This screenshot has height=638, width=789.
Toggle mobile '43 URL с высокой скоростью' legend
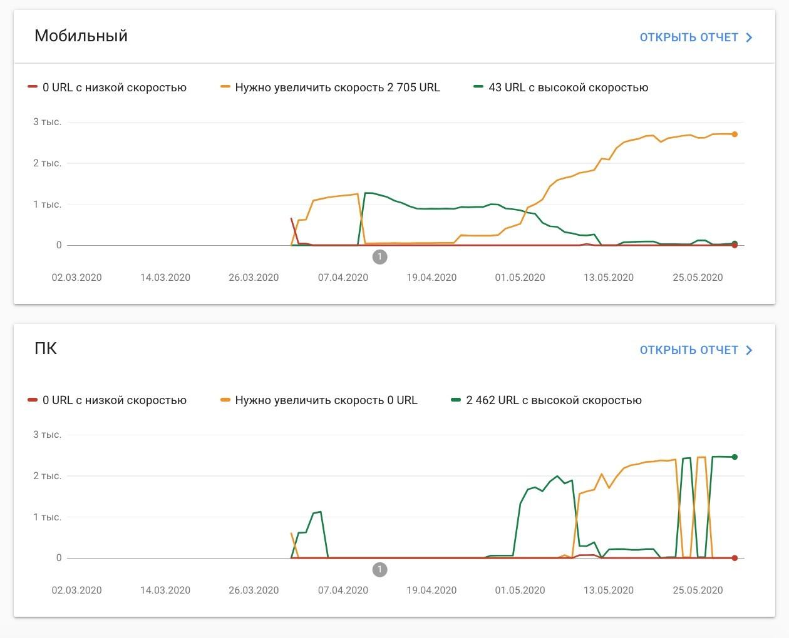561,88
